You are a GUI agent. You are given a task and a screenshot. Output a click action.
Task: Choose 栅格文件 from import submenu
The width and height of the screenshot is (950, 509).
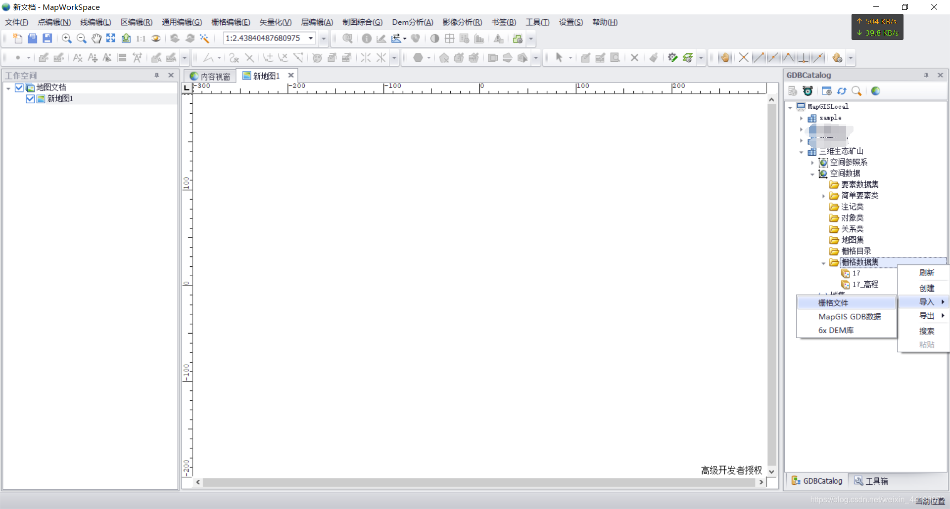click(x=847, y=302)
